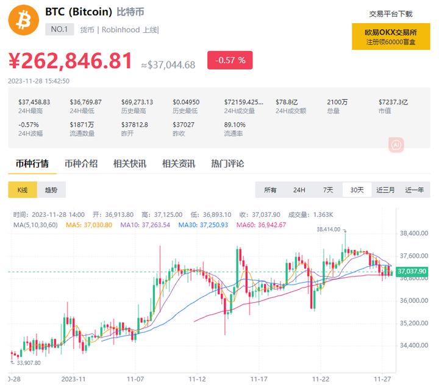439x385 pixels.
Task: Click the orange Bitcoin logo icon
Action: tap(24, 20)
